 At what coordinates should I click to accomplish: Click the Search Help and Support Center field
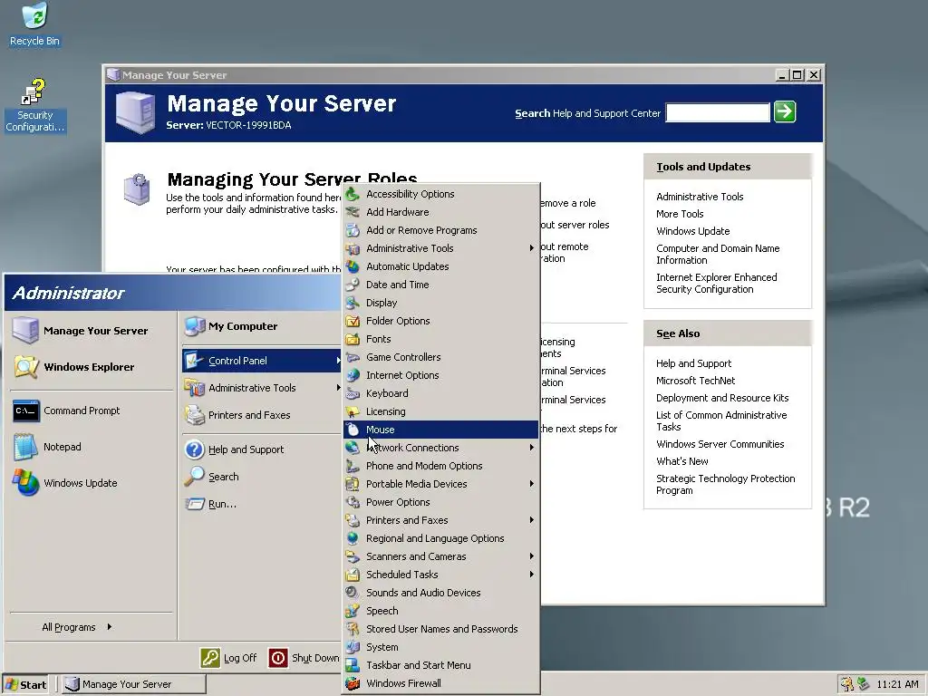[718, 112]
